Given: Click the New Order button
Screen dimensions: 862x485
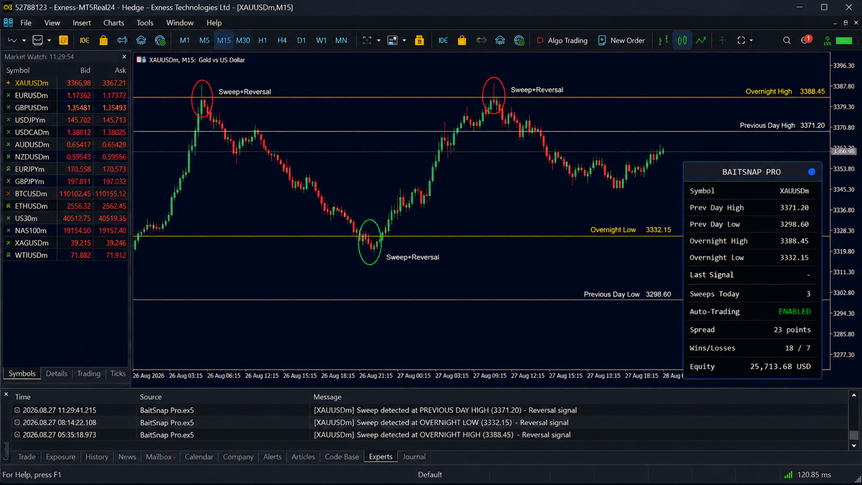Looking at the screenshot, I should [x=621, y=40].
